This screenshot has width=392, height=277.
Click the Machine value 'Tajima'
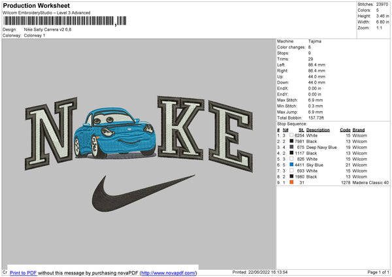[x=314, y=41]
